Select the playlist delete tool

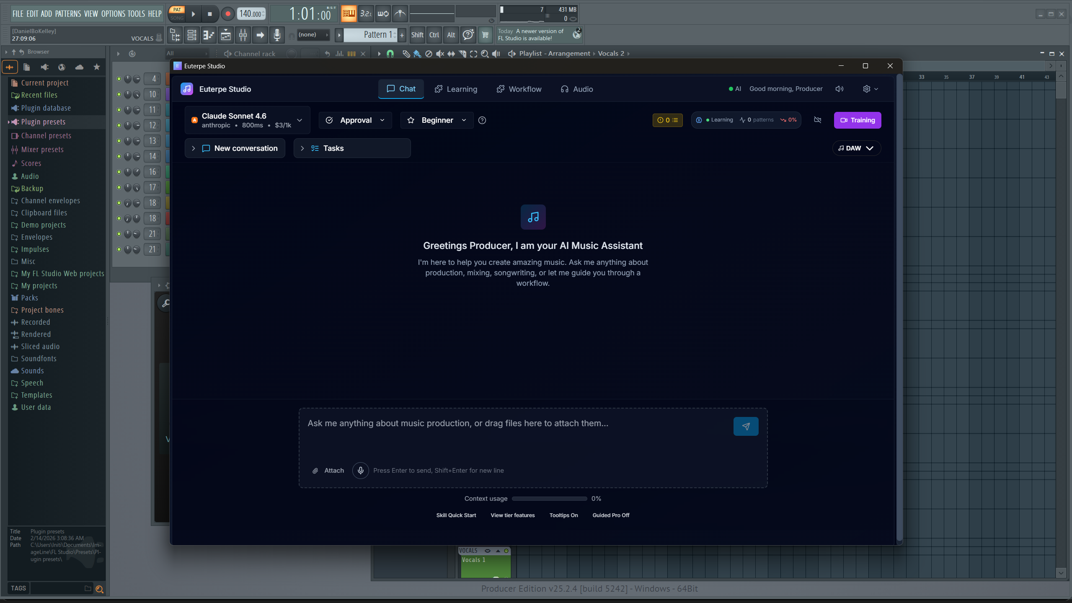(429, 54)
